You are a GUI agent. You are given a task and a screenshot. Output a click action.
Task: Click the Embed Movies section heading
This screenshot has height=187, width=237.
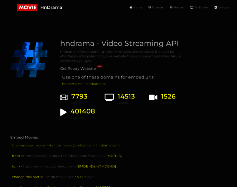tap(24, 137)
